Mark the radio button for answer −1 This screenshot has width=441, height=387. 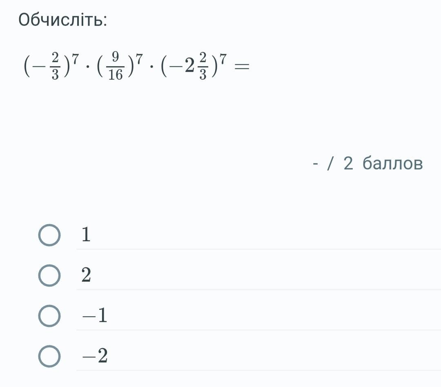click(x=49, y=316)
